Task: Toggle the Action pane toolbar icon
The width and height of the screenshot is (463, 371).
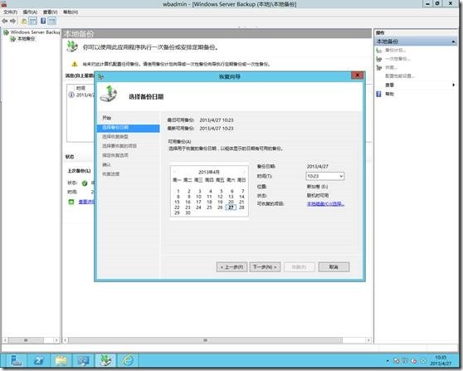Action: tap(52, 21)
